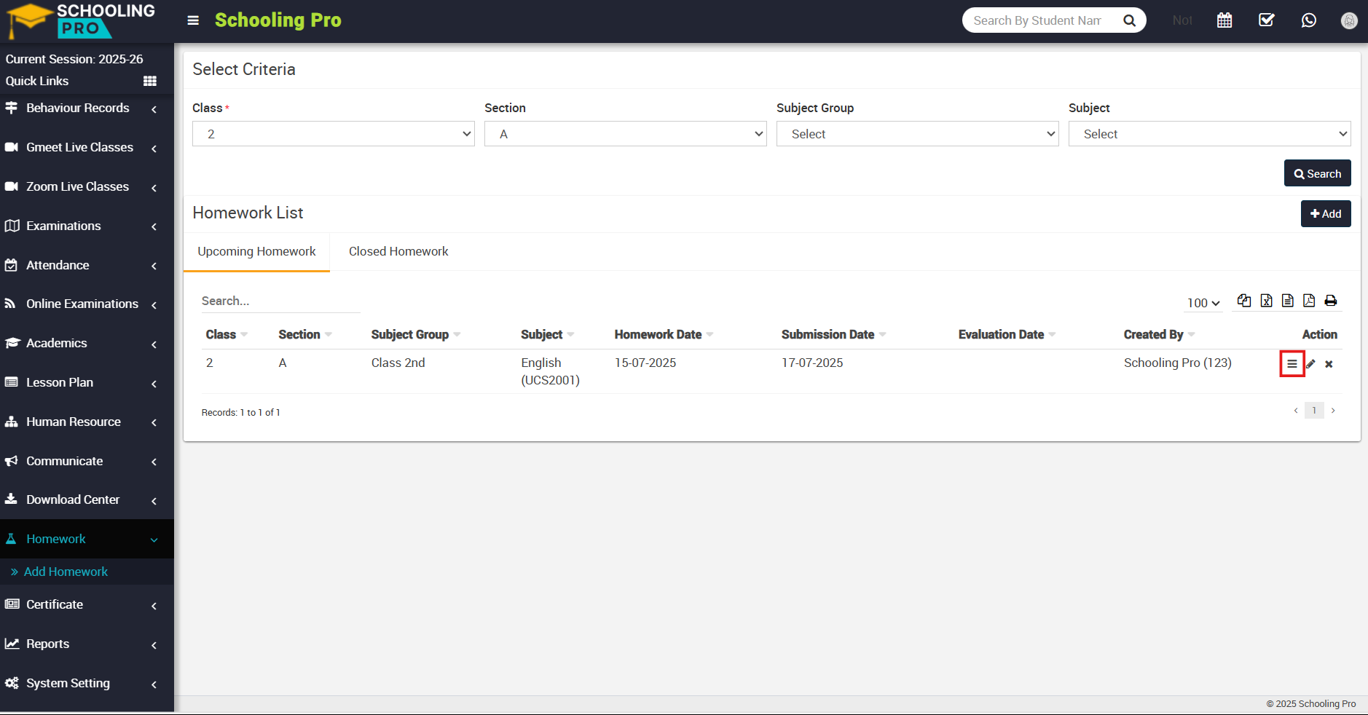
Task: Change the rows-per-page value 100
Action: (x=1203, y=303)
